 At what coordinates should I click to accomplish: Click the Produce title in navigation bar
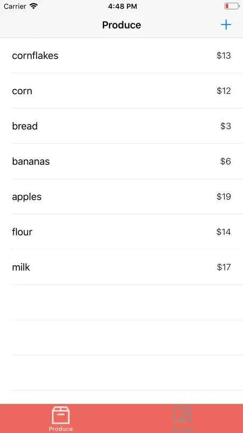point(121,25)
